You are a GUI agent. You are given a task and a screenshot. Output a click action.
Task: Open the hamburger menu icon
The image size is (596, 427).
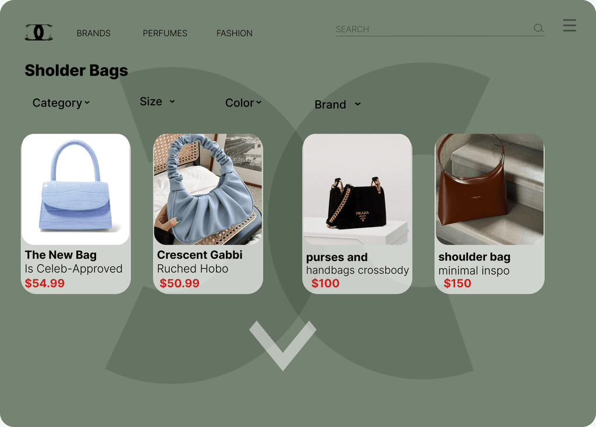pyautogui.click(x=569, y=25)
